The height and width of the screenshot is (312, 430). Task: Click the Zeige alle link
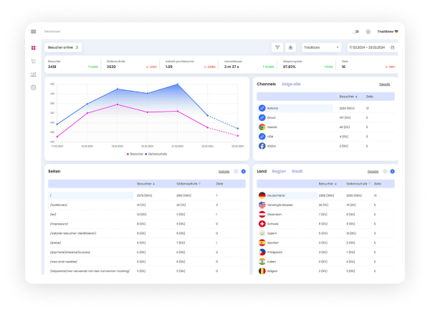(x=290, y=84)
